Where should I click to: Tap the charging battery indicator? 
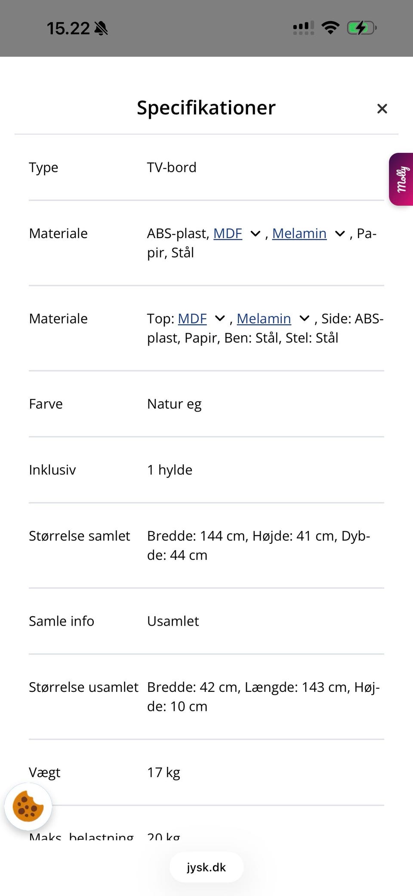click(x=361, y=27)
